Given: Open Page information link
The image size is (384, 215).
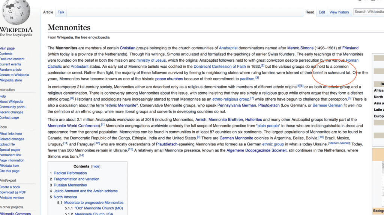Looking at the screenshot, I should (x=12, y=160).
